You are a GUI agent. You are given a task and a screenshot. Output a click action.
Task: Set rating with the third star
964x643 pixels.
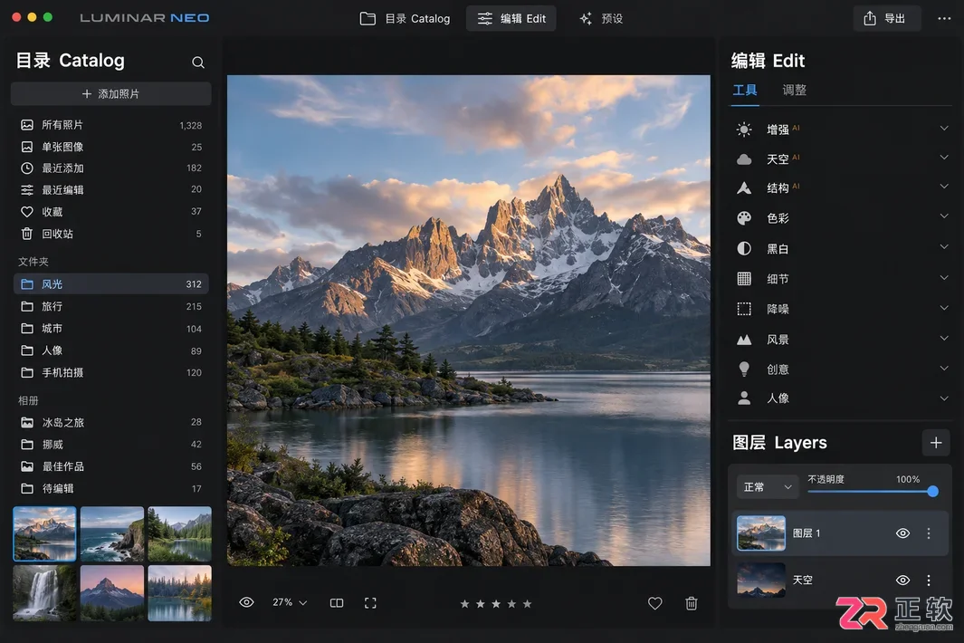click(496, 604)
